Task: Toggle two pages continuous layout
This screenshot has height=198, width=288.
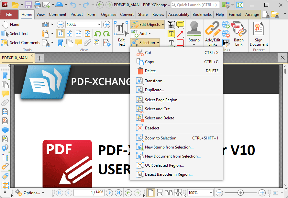Action: tap(178, 193)
